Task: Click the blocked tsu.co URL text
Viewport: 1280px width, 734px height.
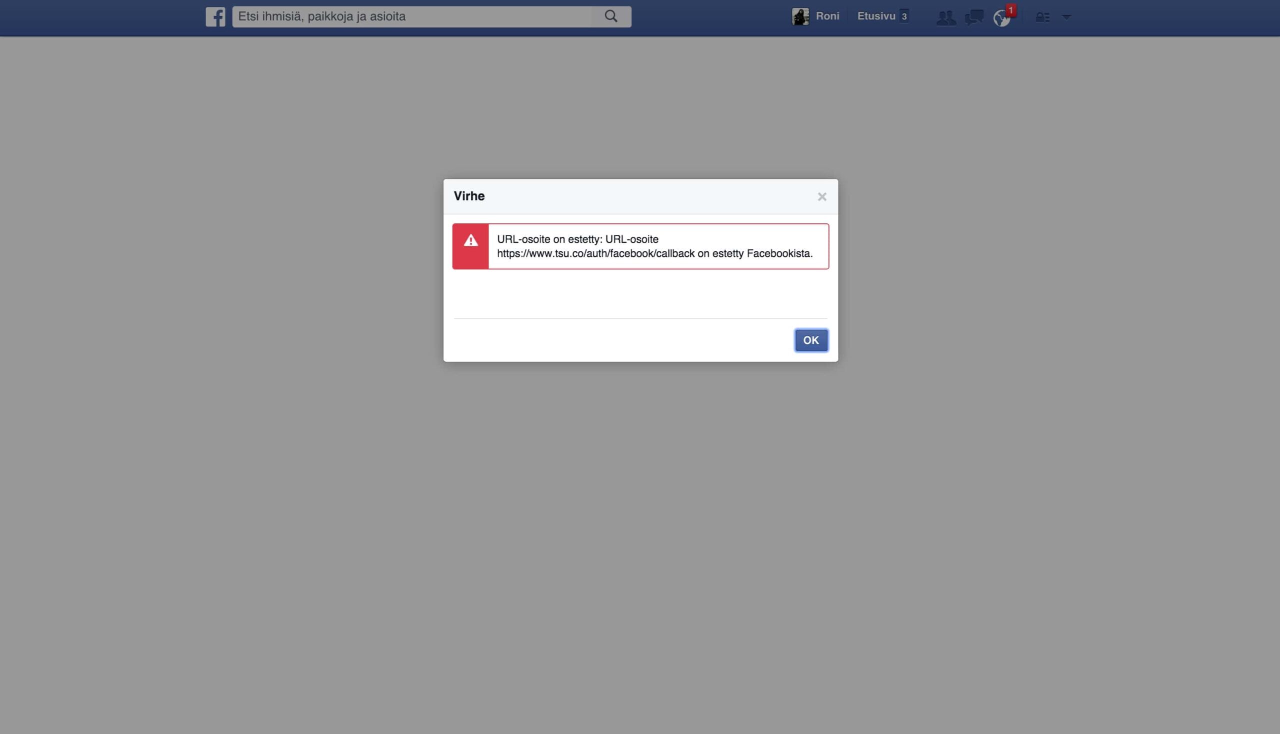Action: tap(595, 253)
